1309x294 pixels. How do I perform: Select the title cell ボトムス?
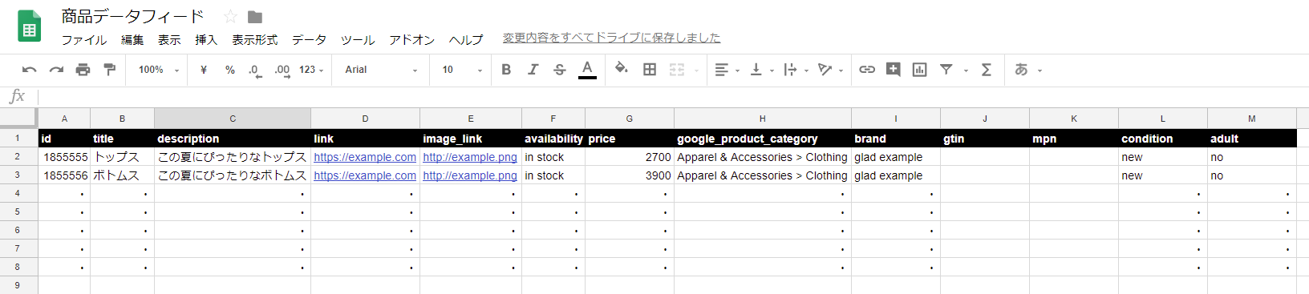tap(122, 175)
